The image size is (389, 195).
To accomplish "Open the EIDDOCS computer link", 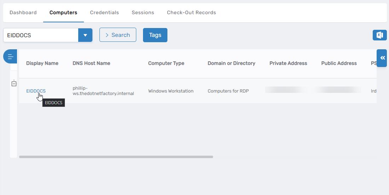I will [x=36, y=91].
